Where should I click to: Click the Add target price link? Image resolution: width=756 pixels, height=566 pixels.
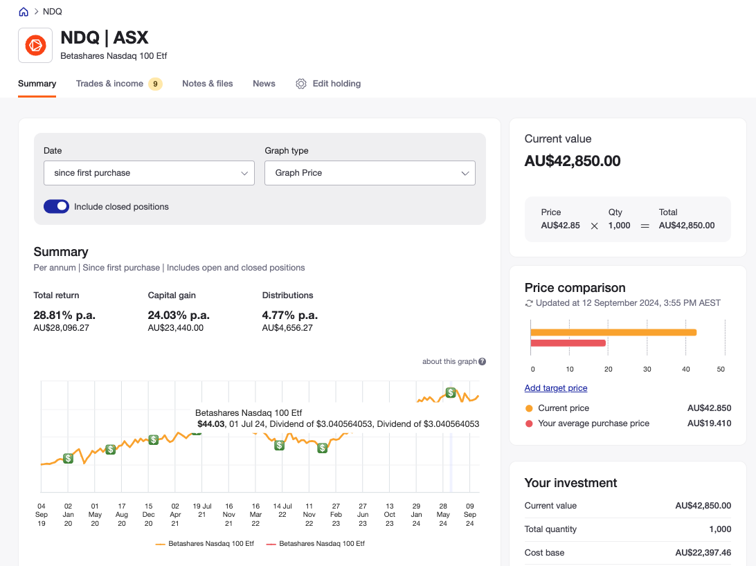tap(556, 388)
